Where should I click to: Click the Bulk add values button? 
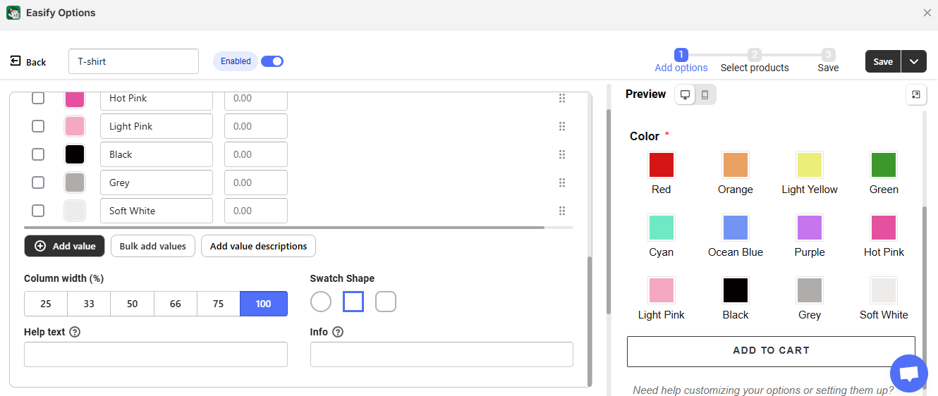152,246
